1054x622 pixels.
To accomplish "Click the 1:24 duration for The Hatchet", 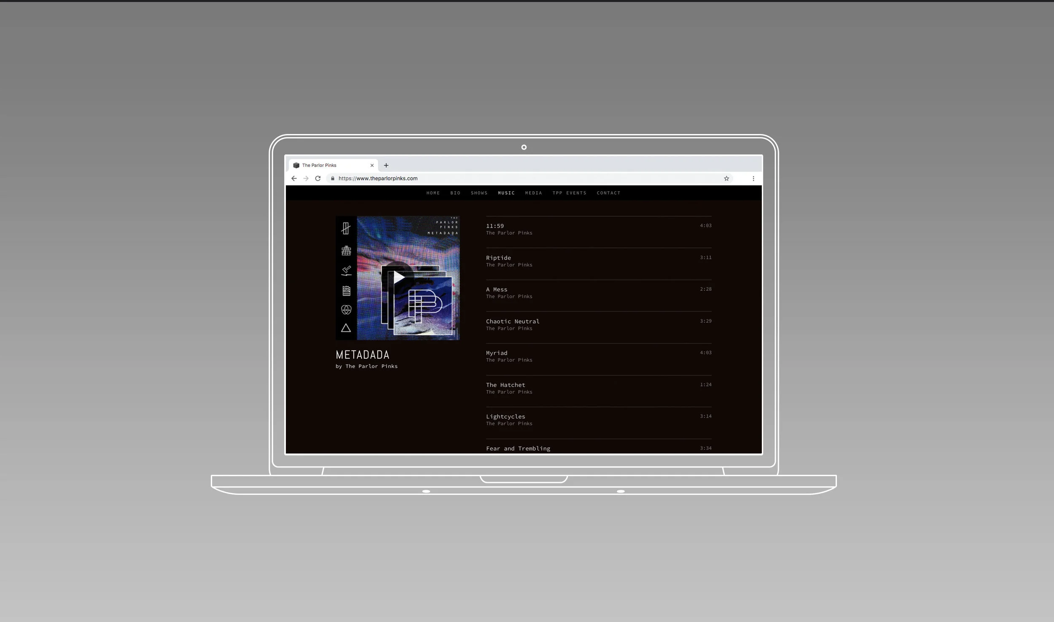I will click(705, 385).
